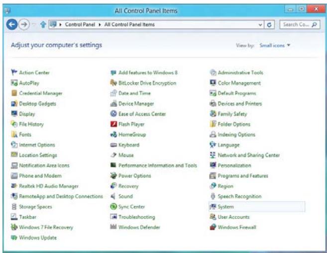This screenshot has height=253, width=327.
Task: Expand the arrow before All Control Panel Items
Action: pyautogui.click(x=100, y=24)
